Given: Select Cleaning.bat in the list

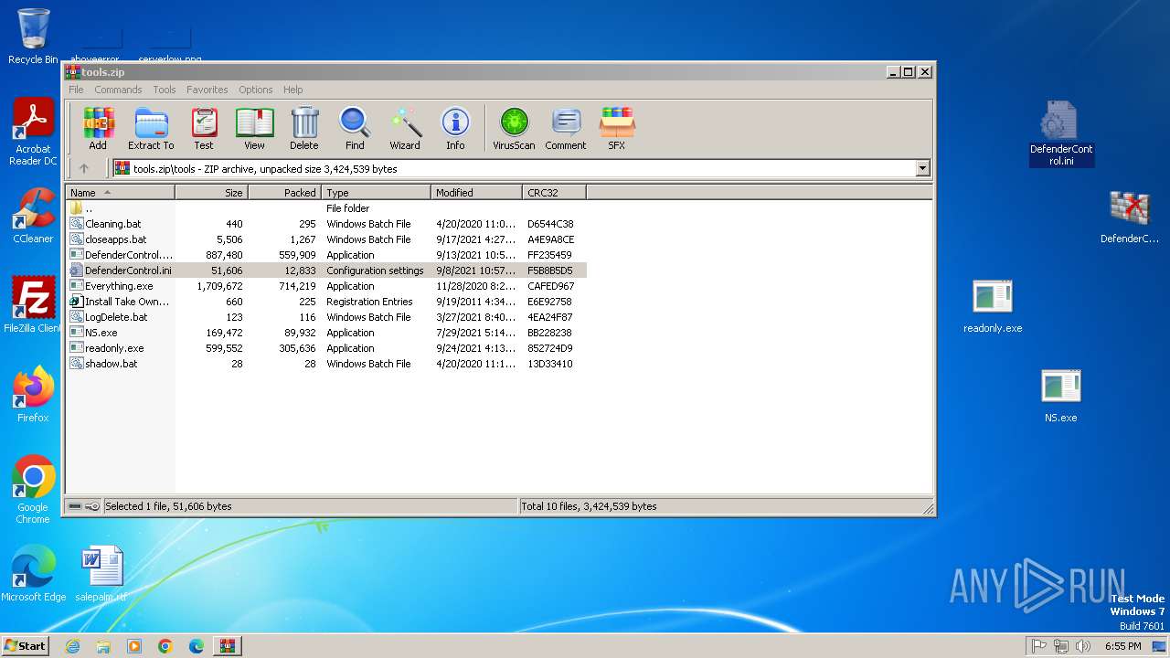Looking at the screenshot, I should point(326,224).
